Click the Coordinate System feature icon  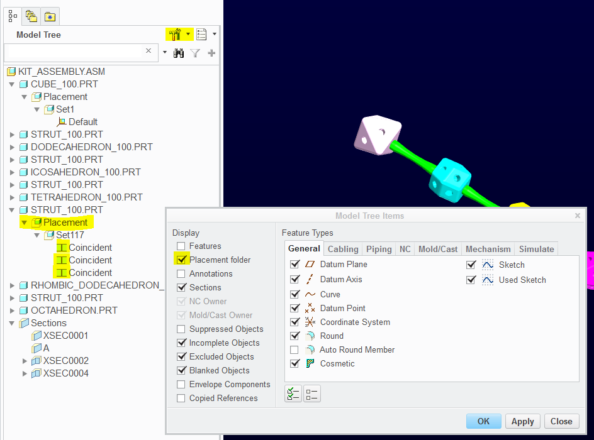point(310,322)
